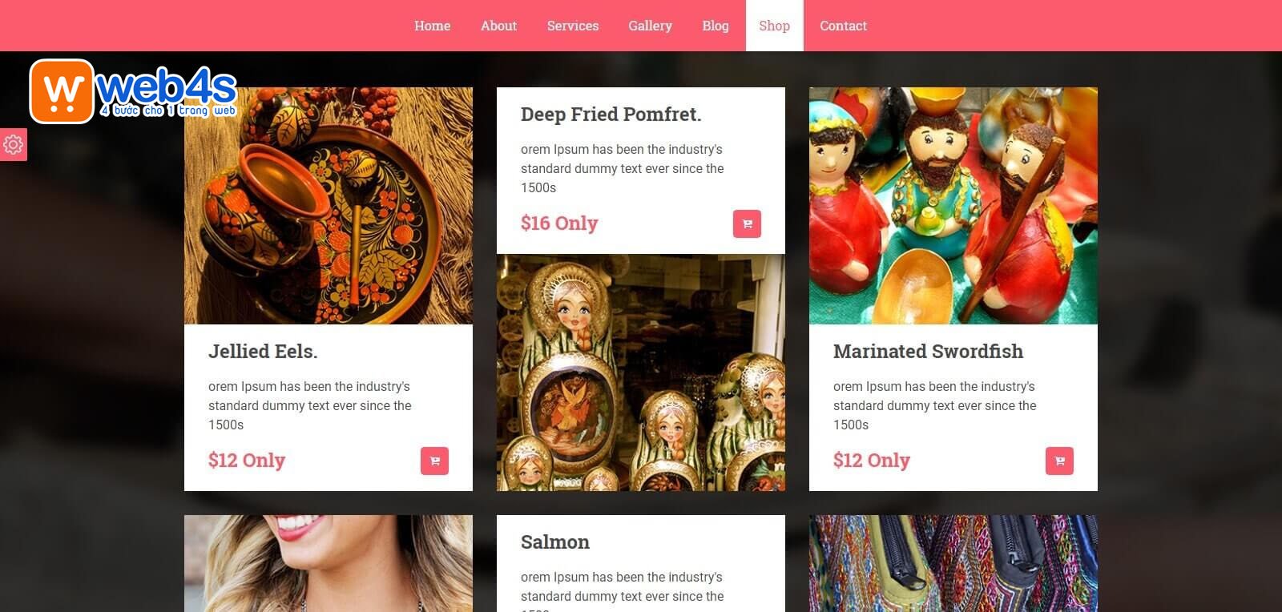Image resolution: width=1282 pixels, height=612 pixels.
Task: Visit the Blog section
Action: (x=716, y=26)
